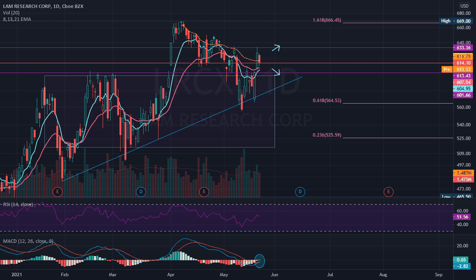This screenshot has height=280, width=476.
Task: Click the 616.75 orange EMA price label
Action: point(463,57)
